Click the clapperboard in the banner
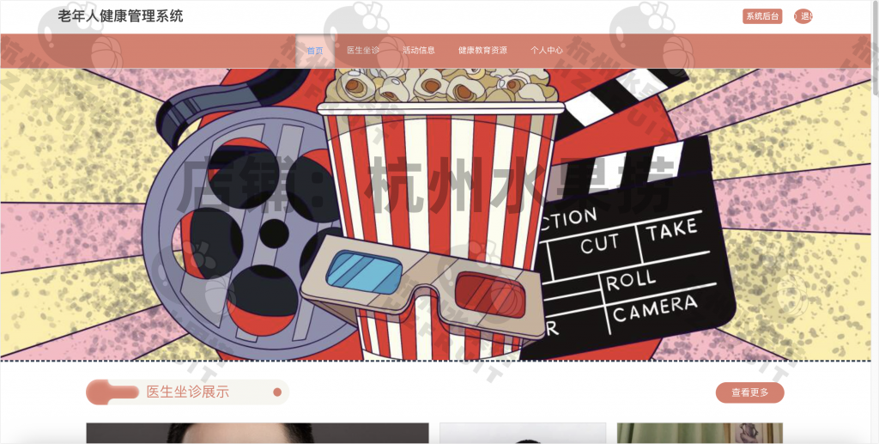The width and height of the screenshot is (879, 444). pos(635,258)
